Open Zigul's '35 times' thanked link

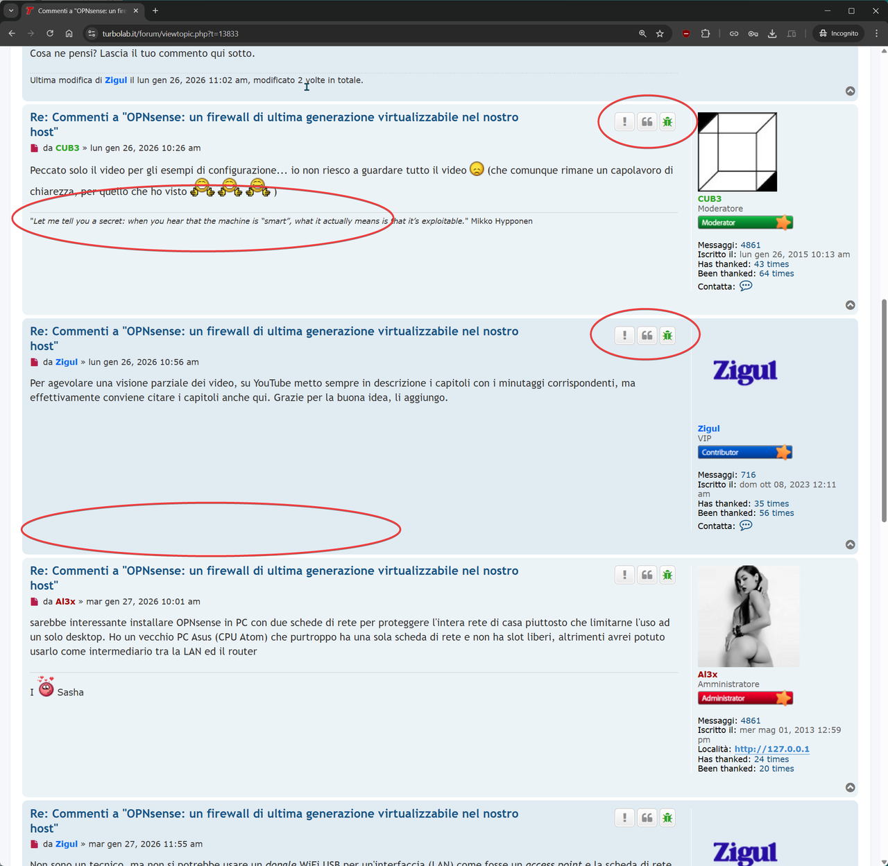tap(771, 503)
